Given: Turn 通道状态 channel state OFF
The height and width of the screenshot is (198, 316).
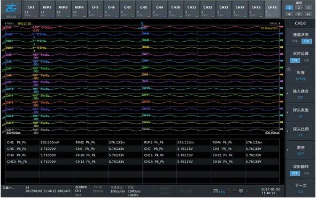Looking at the screenshot, I should [295, 41].
